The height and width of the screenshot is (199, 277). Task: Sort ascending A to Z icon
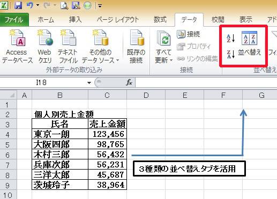(x=230, y=38)
